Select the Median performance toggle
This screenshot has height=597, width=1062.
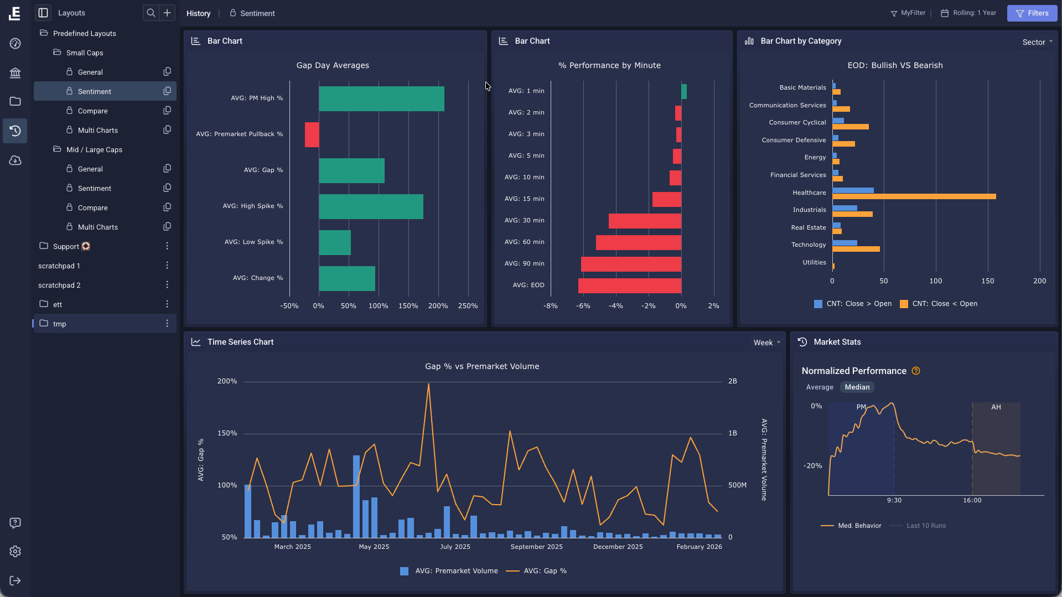[857, 387]
